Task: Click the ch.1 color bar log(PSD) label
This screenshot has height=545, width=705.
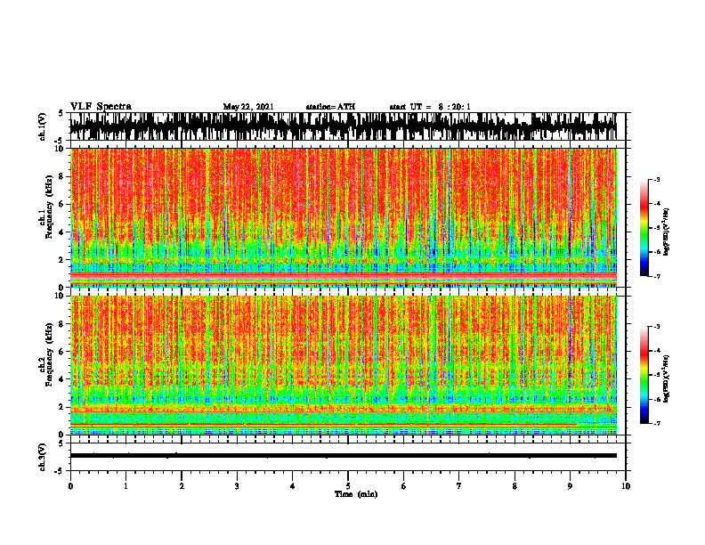Action: pos(667,232)
